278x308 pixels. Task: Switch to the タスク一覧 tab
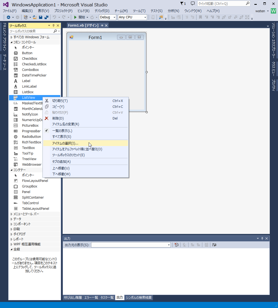click(107, 298)
